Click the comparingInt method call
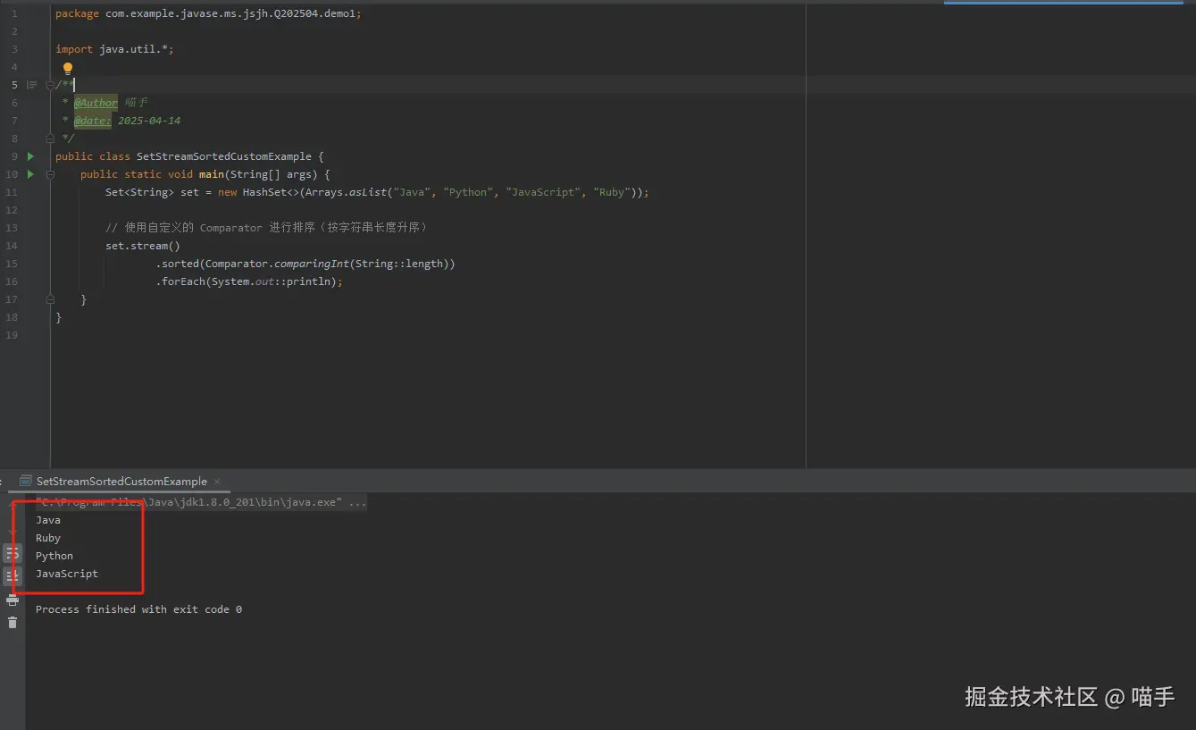The height and width of the screenshot is (730, 1196). click(x=312, y=264)
